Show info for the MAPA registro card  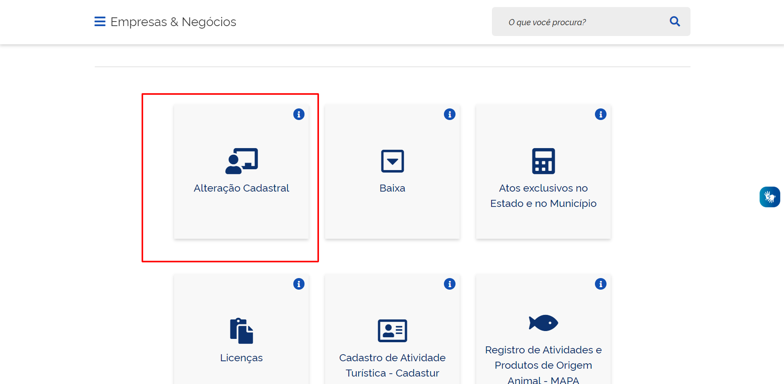601,284
